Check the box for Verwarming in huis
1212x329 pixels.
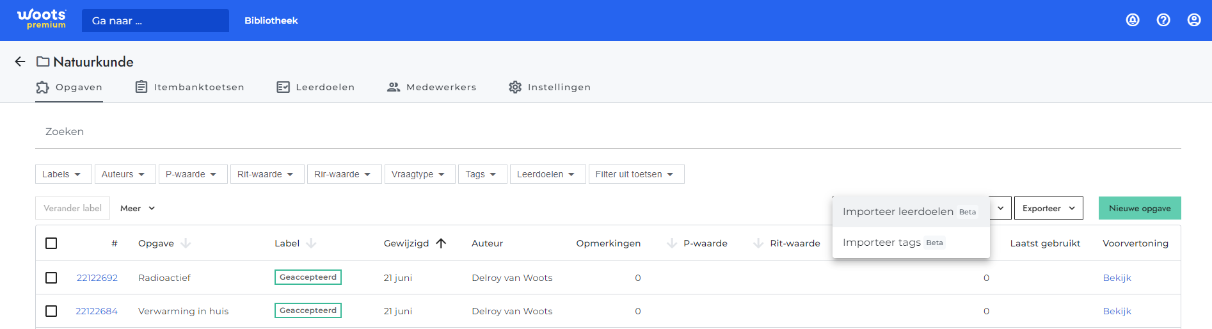click(x=51, y=311)
